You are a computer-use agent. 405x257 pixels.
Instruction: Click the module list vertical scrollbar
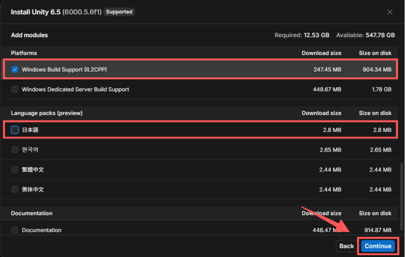coord(401,197)
